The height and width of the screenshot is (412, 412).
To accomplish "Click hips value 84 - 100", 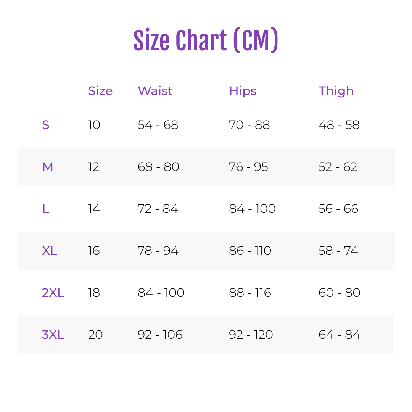I will [252, 209].
